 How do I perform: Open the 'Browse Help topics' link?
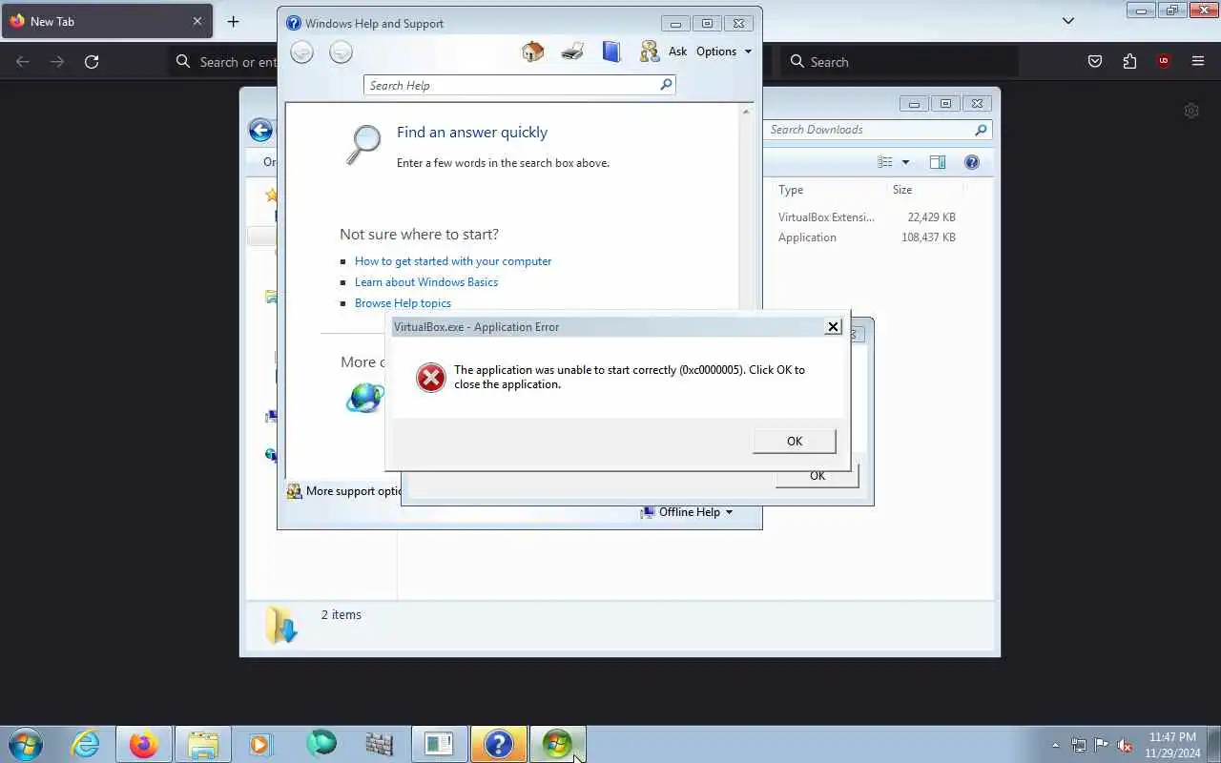click(x=403, y=303)
